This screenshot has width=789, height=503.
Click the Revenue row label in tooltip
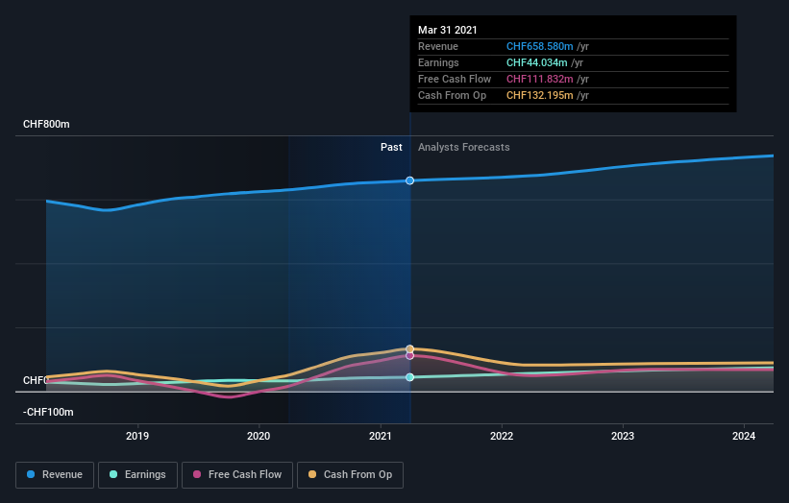(438, 46)
